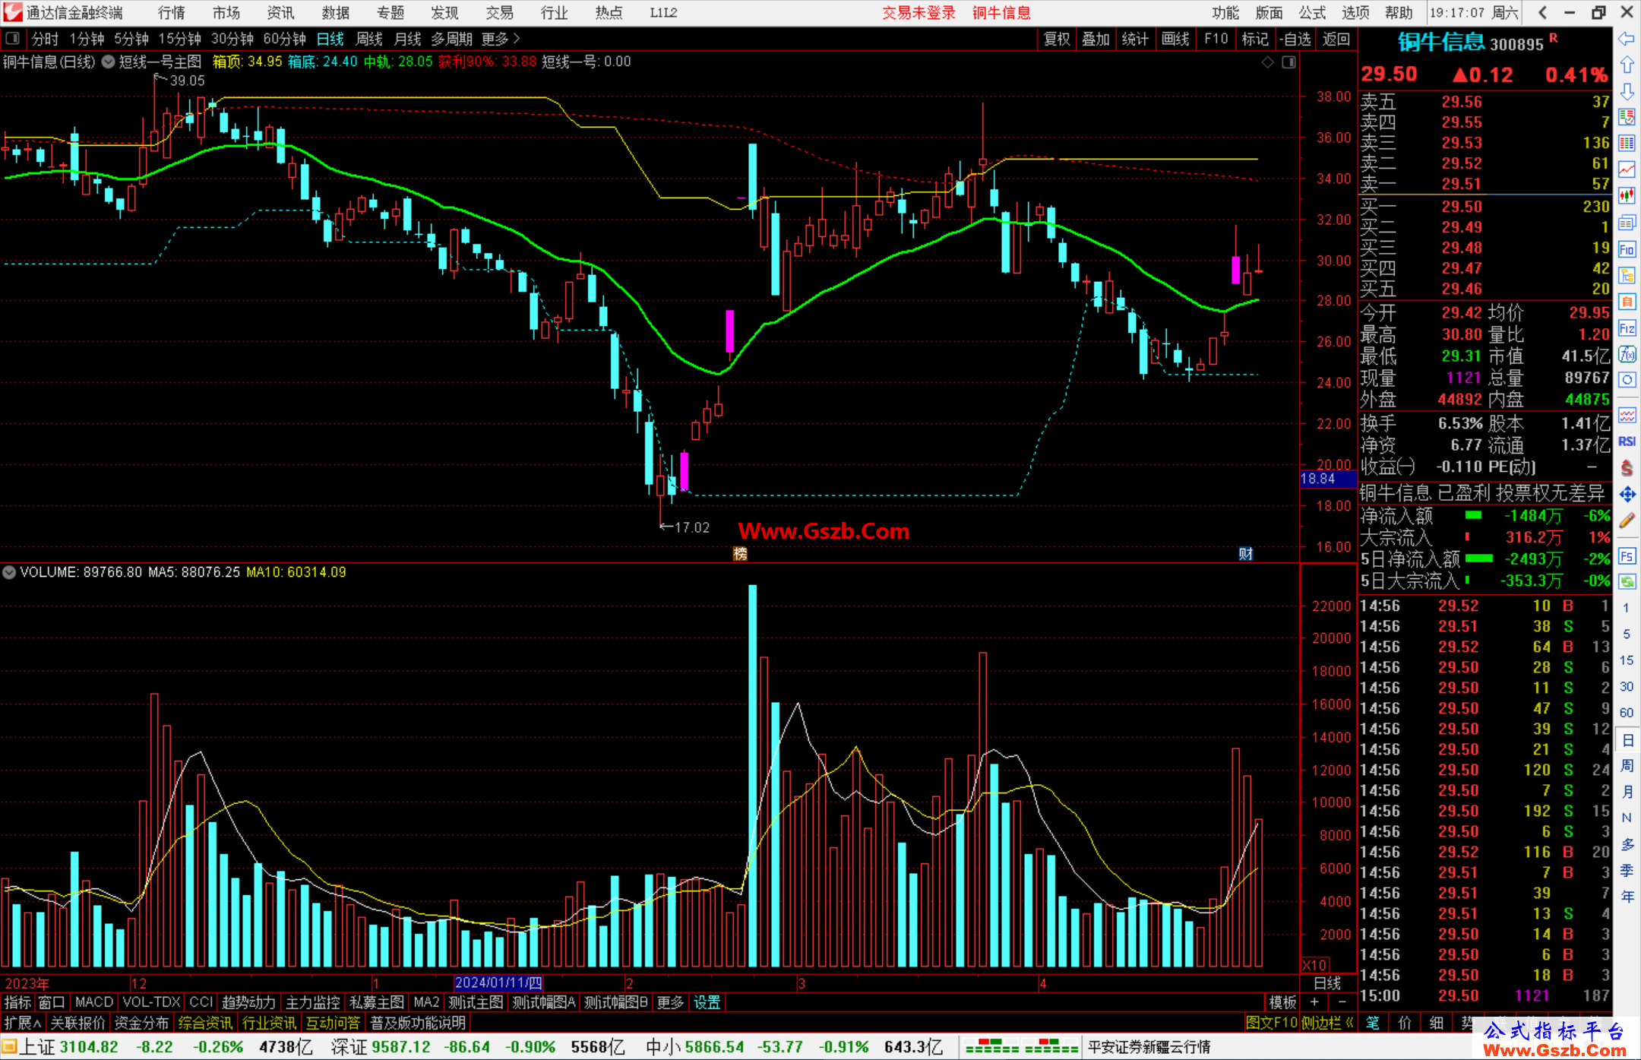
Task: Open the tree-structure sector icon in sidebar
Action: [1627, 275]
